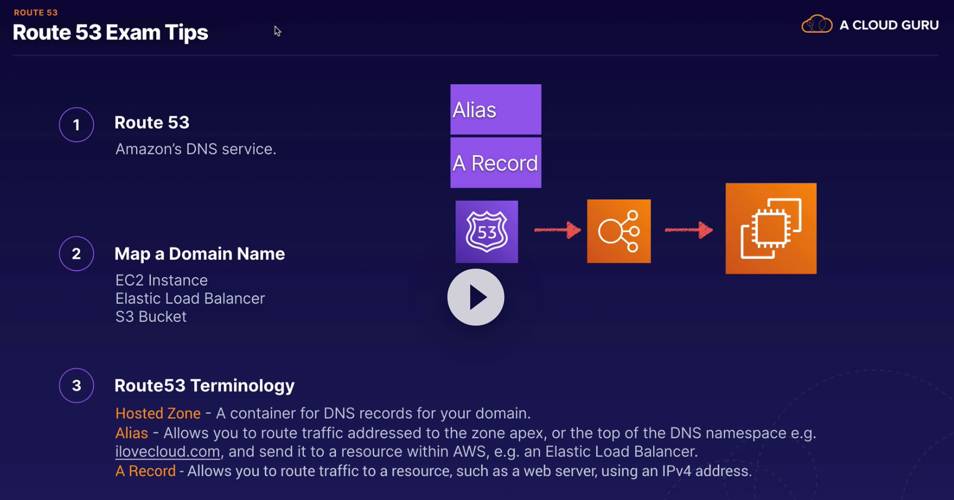Click the "Route 53" heading of tip one
Screen dimensions: 954x500
tap(152, 122)
